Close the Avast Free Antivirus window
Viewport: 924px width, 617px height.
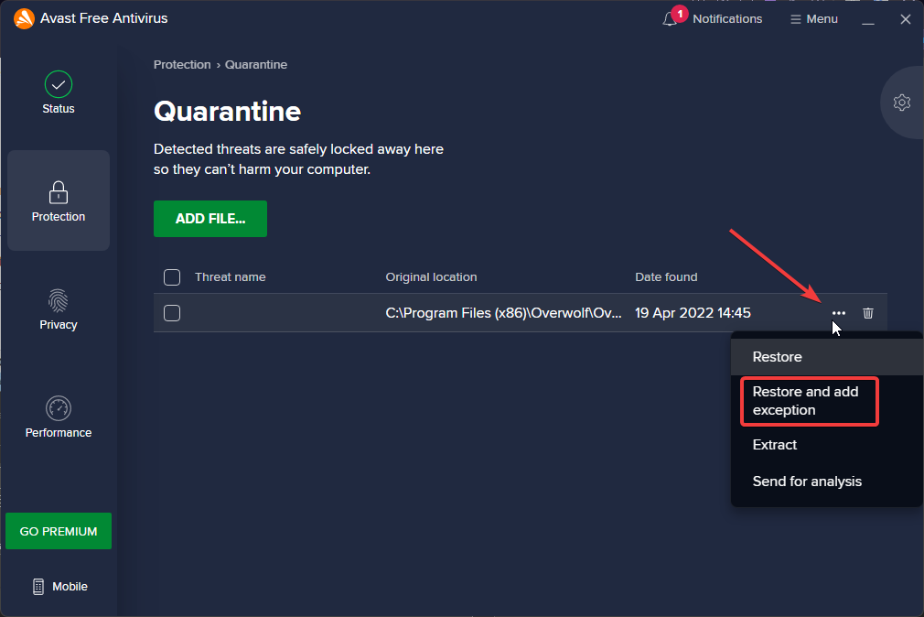[906, 19]
